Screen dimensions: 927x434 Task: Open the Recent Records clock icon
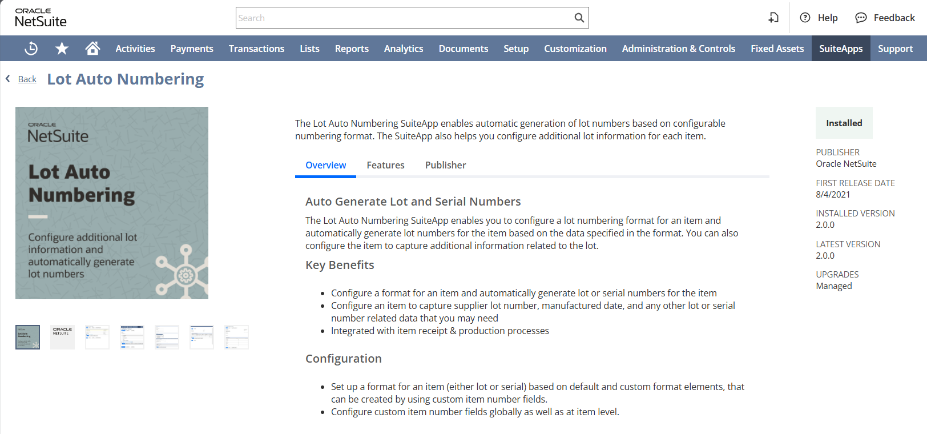pyautogui.click(x=31, y=49)
